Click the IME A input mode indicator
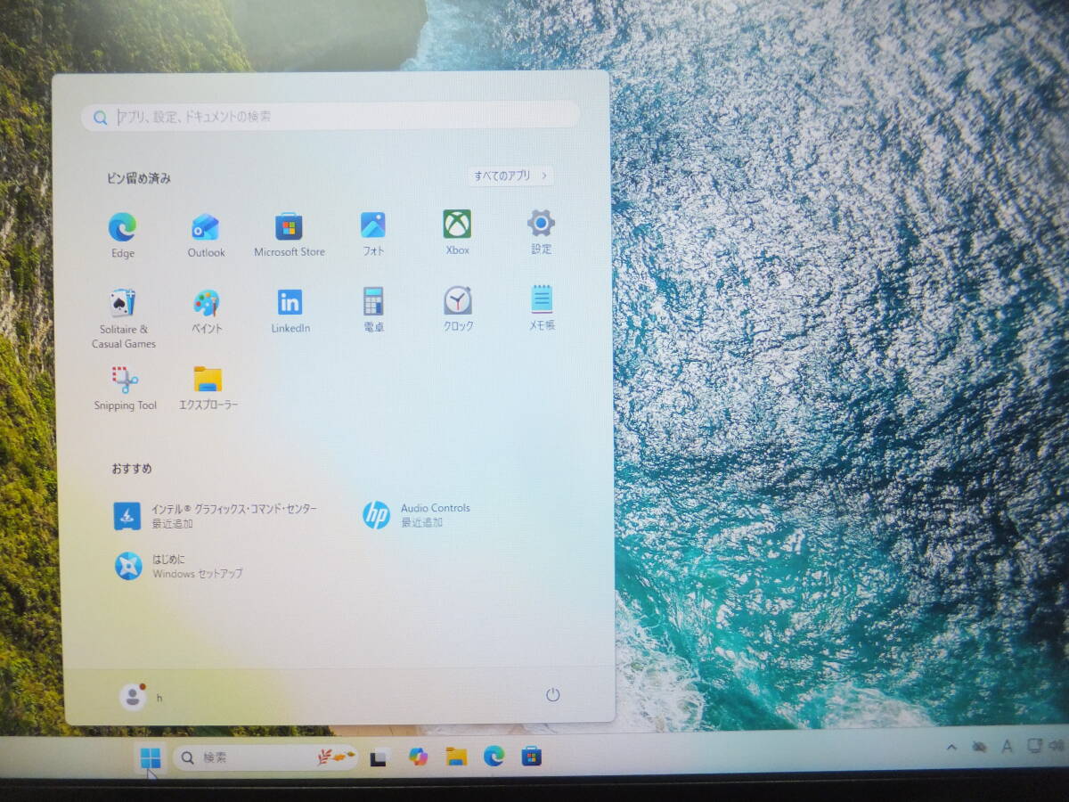Viewport: 1069px width, 802px height. click(x=1008, y=747)
